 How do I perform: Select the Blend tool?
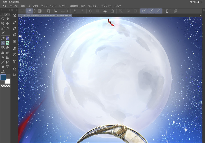tap(7, 53)
